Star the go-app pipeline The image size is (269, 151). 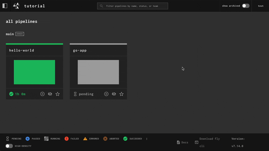(121, 94)
